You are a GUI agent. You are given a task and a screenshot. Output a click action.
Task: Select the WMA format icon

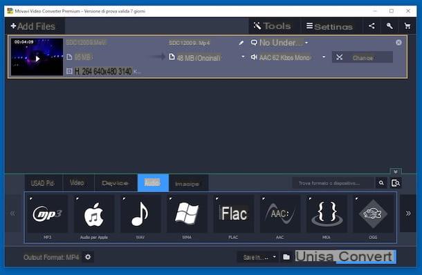(x=187, y=214)
